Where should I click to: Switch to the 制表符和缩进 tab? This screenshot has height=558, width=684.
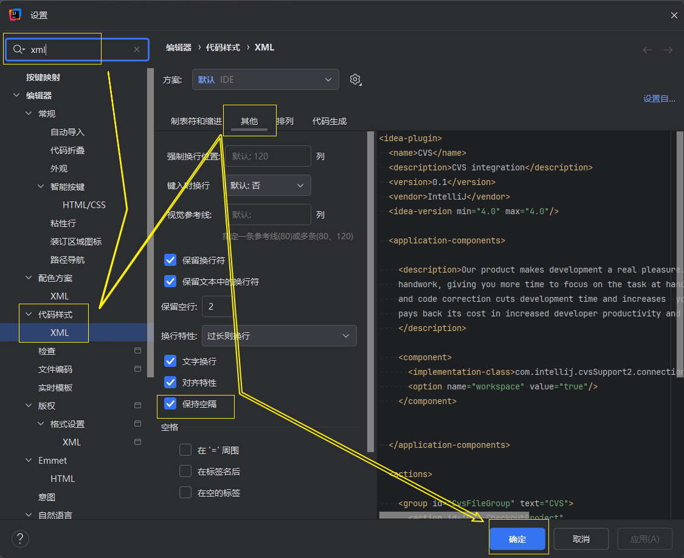pos(196,121)
